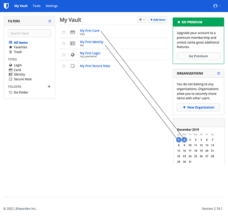Click the Version 2.18.1 text

pos(212,209)
